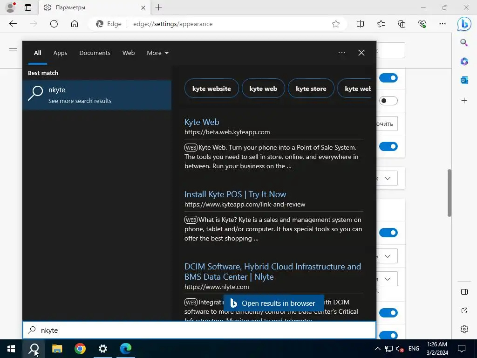Open the notification center icon
The image size is (477, 358).
pos(462,349)
